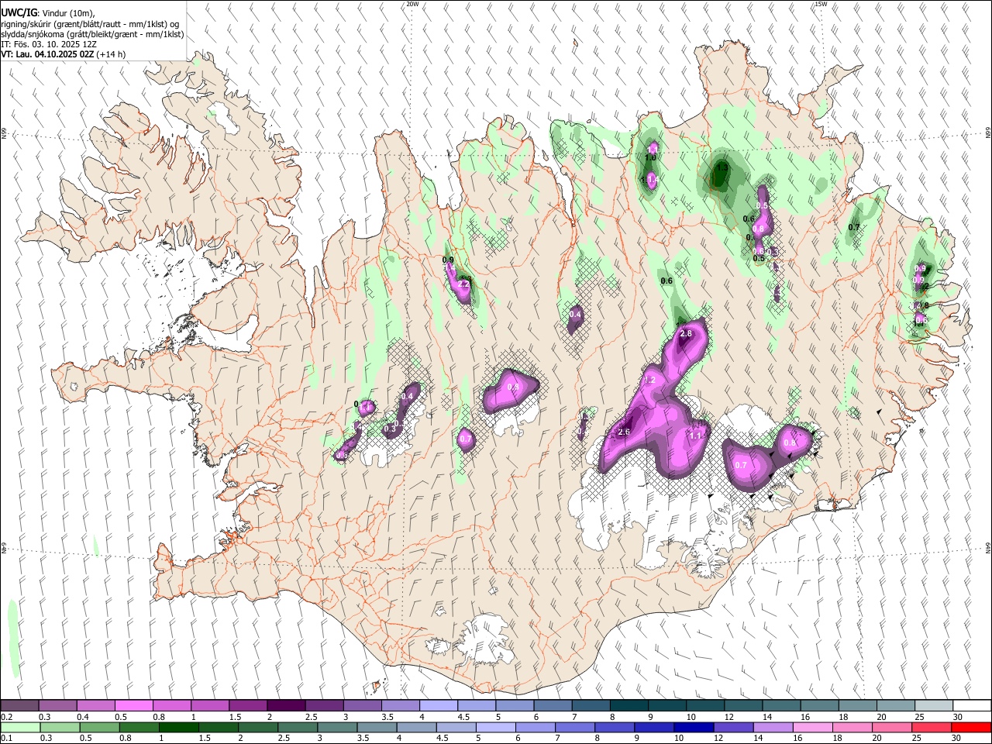Click the 20W longitude label
The width and height of the screenshot is (992, 744).
click(412, 4)
